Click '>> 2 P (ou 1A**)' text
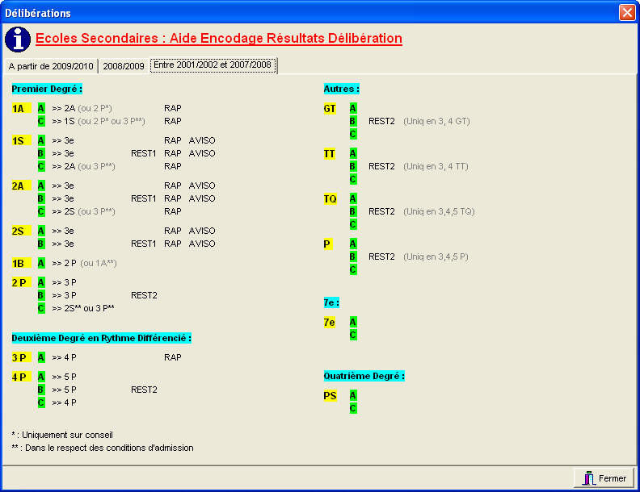 85,264
